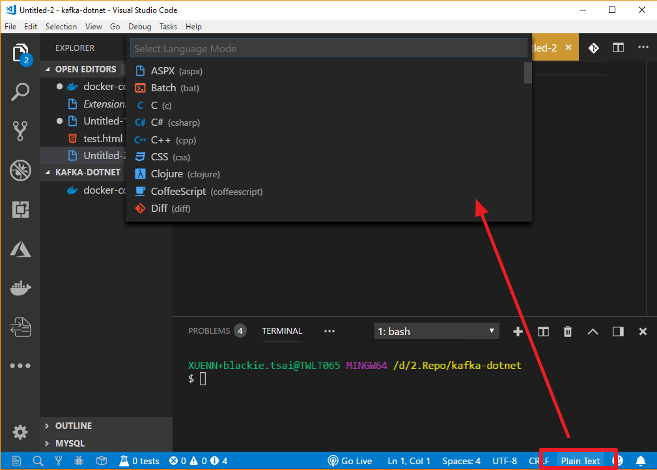Click the Select Language Mode input field
This screenshot has height=470, width=657.
click(328, 47)
